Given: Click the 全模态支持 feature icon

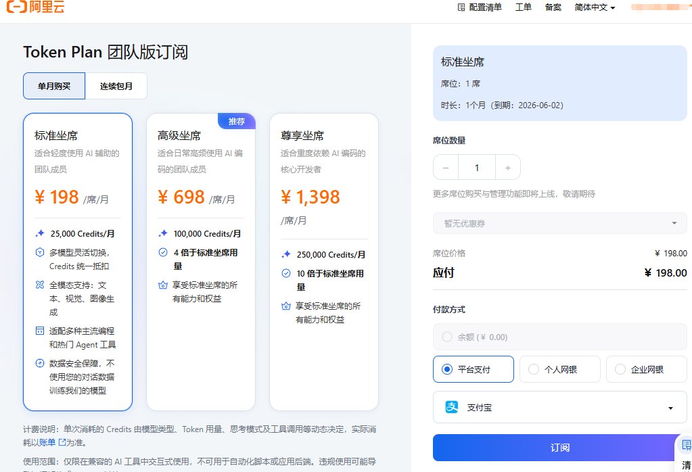Looking at the screenshot, I should [40, 285].
